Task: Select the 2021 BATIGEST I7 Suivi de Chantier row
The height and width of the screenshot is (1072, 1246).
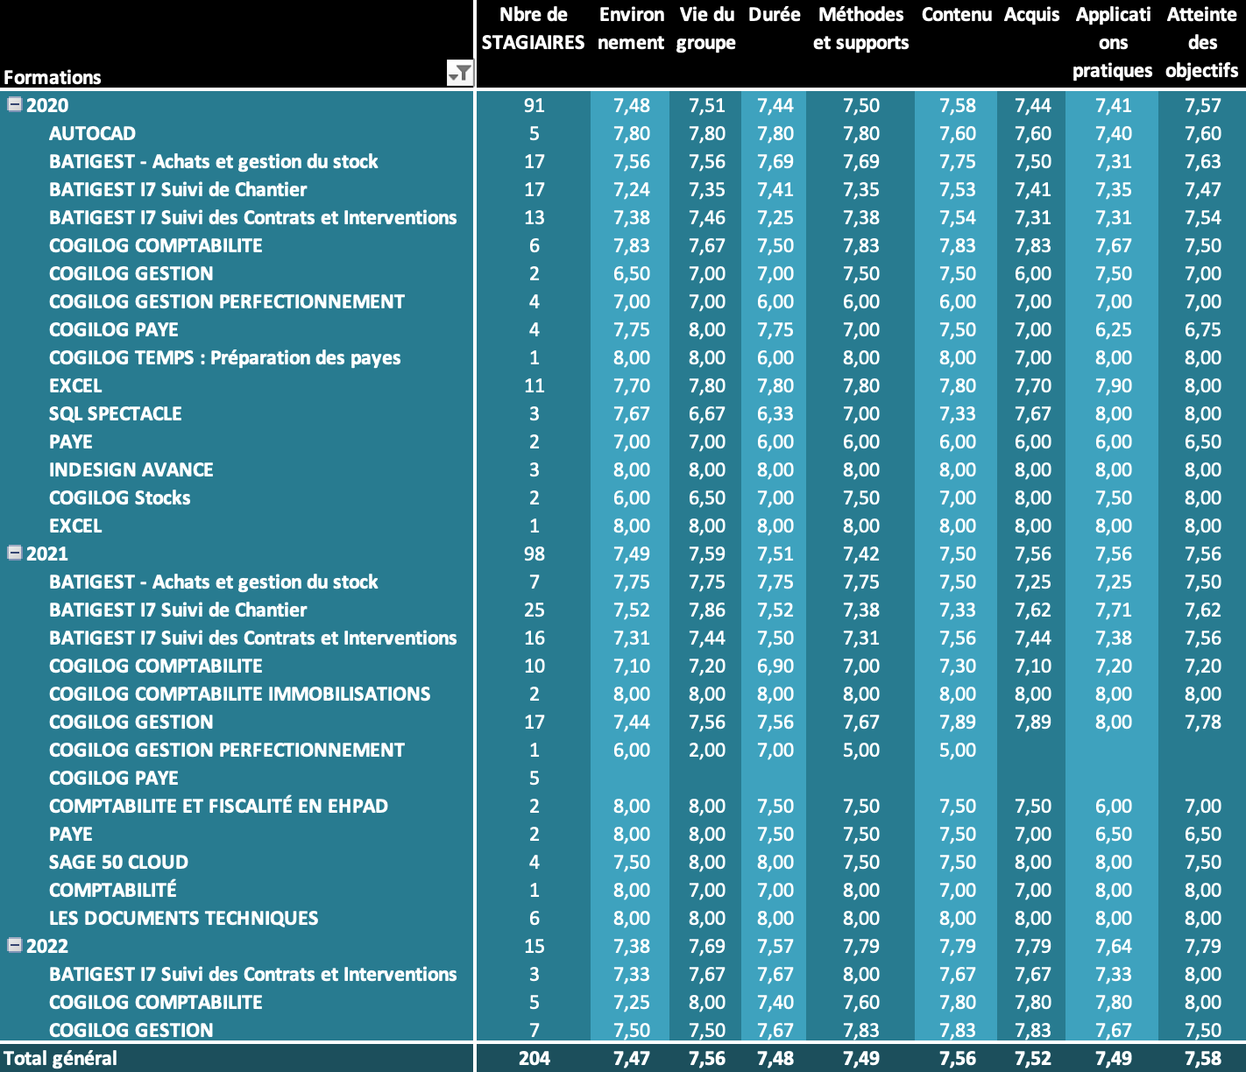Action: (x=623, y=610)
